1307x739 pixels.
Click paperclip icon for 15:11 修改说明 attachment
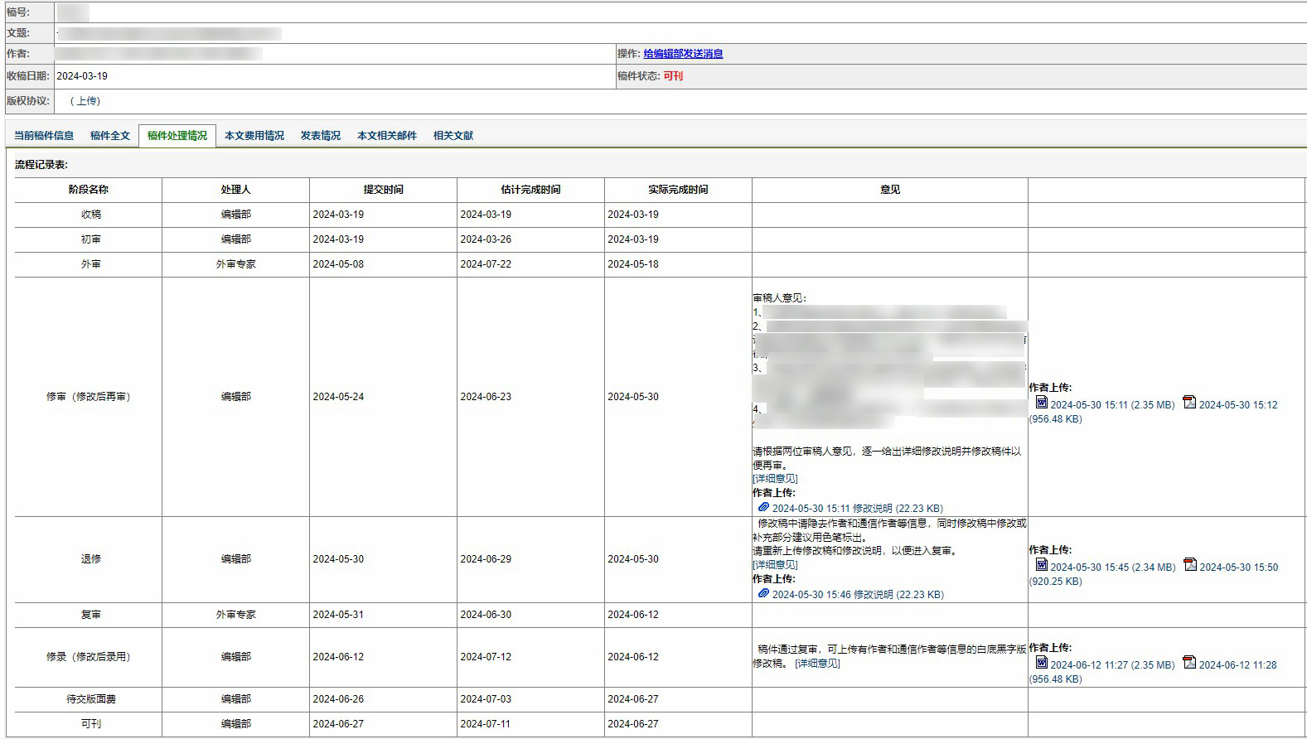pos(763,507)
